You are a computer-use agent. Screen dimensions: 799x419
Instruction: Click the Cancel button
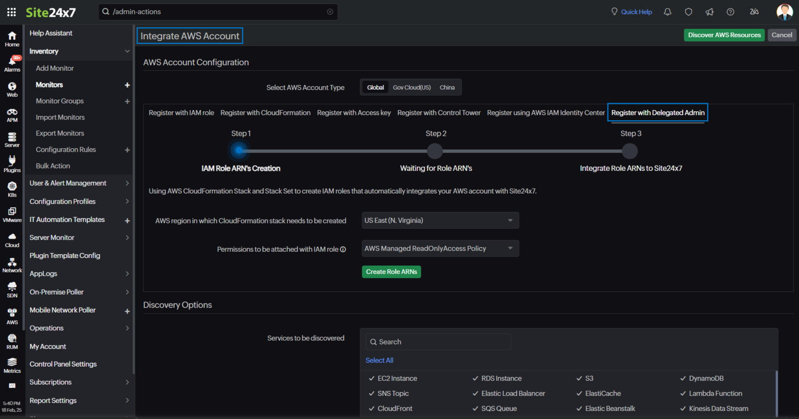[782, 35]
